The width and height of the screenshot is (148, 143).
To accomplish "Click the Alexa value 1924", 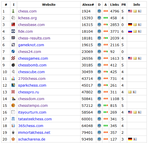I will click(86, 11).
